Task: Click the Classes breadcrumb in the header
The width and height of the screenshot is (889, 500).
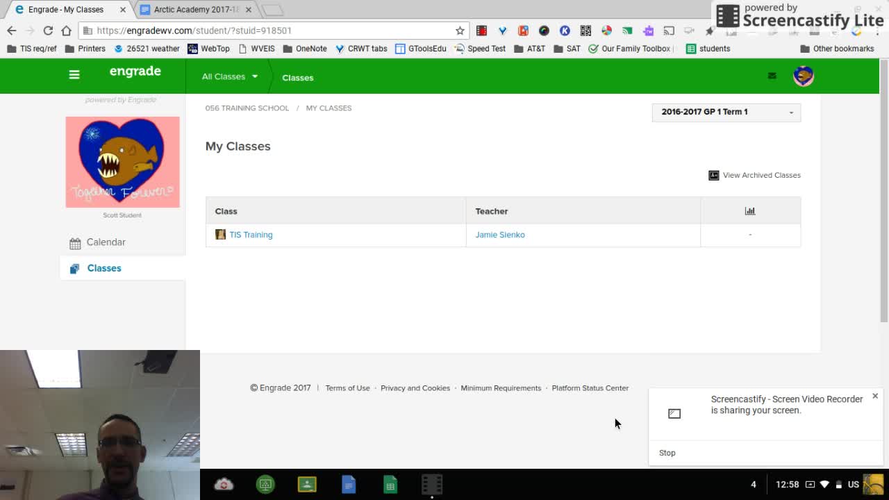Action: [298, 78]
